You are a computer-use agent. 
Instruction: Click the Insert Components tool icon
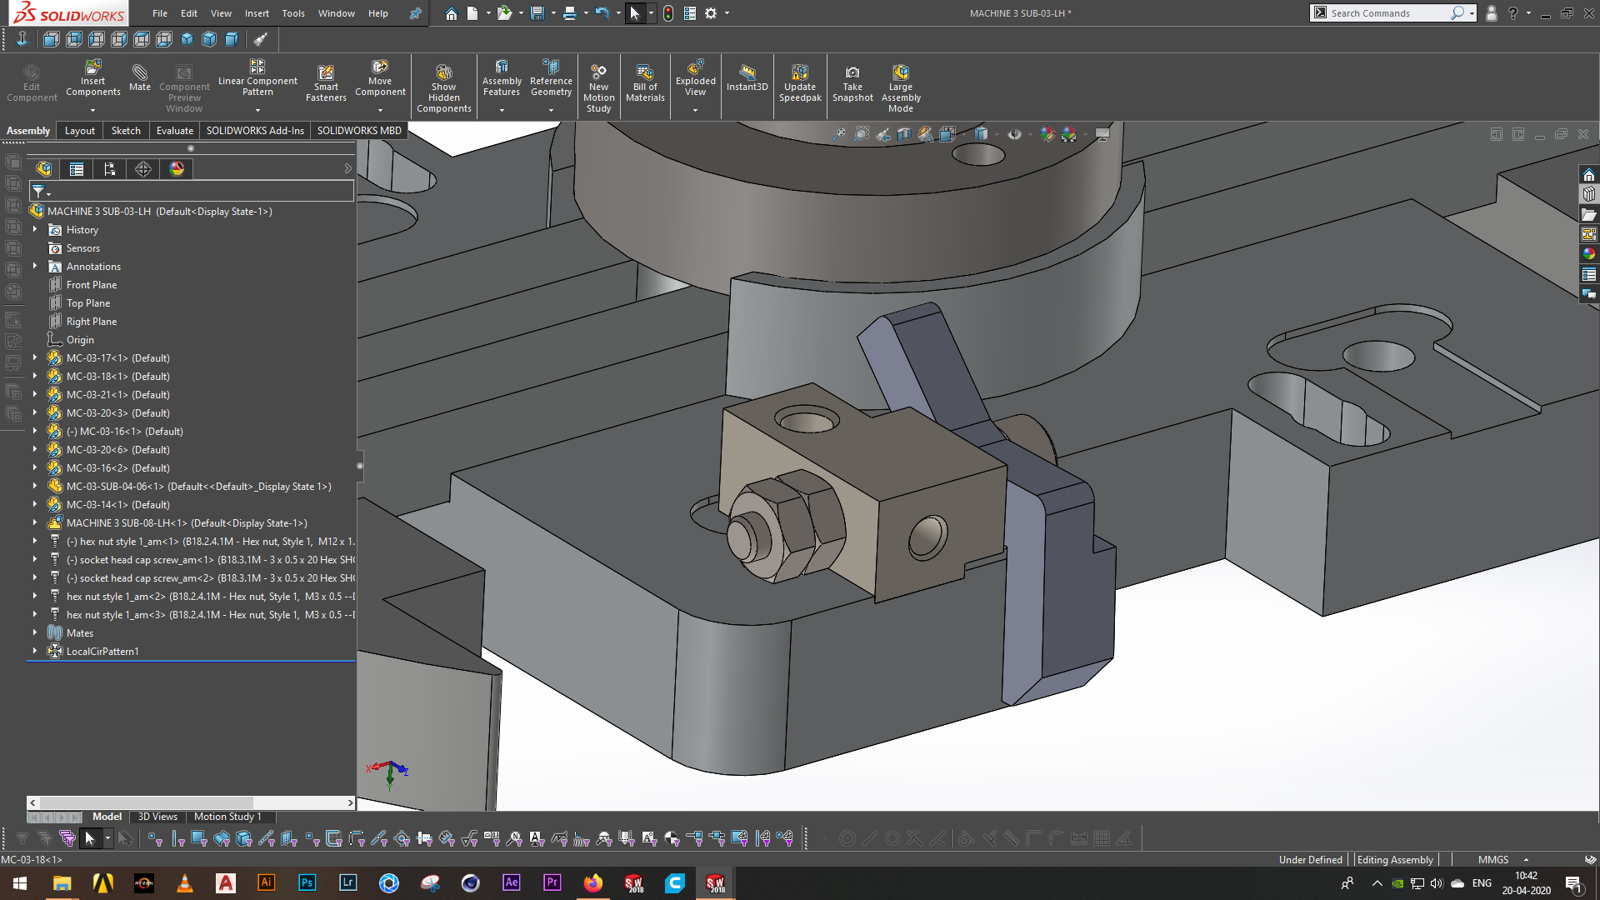[93, 66]
